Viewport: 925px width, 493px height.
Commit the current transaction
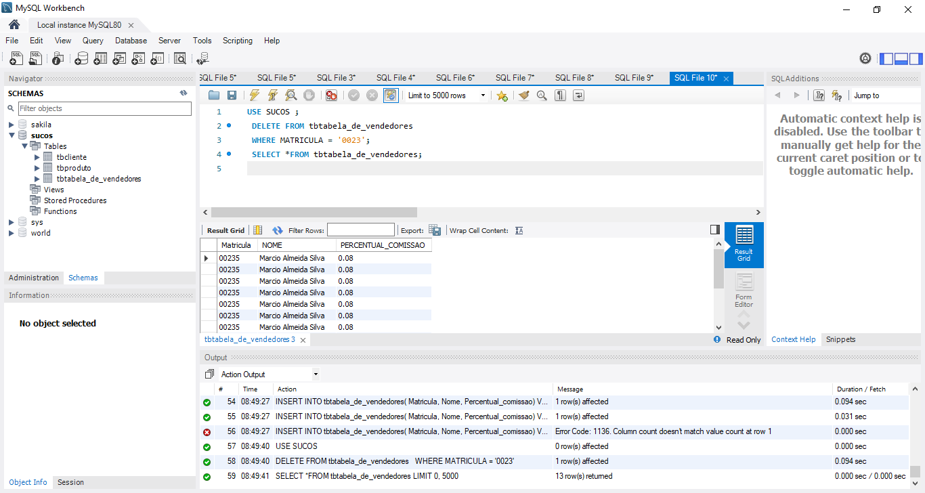pos(353,95)
